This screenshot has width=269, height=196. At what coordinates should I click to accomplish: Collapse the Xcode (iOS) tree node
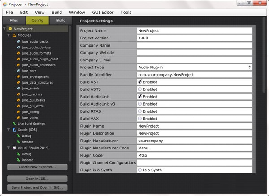coord(9,130)
